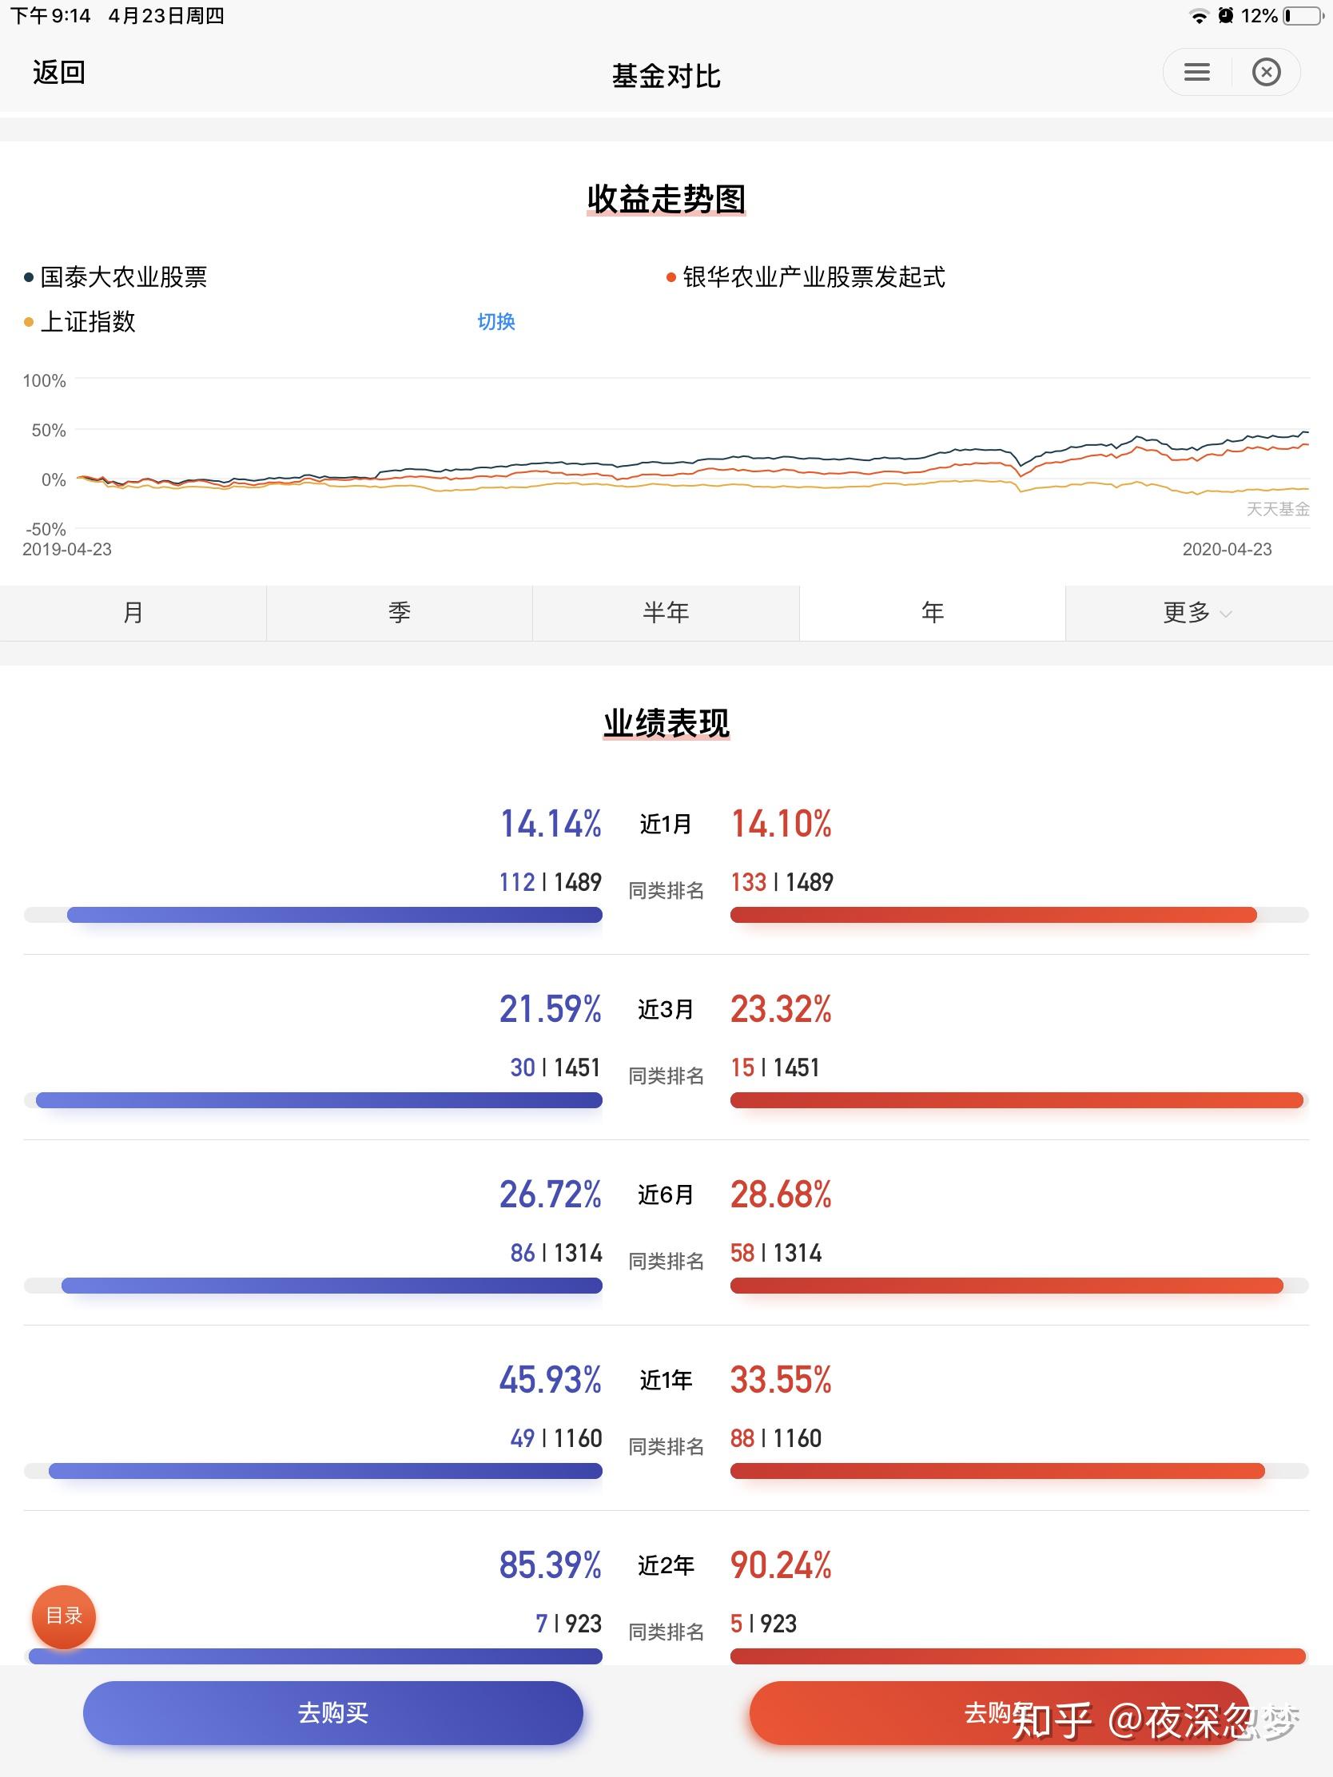Select the 年 time range tab
This screenshot has height=1777, width=1333.
coord(932,613)
